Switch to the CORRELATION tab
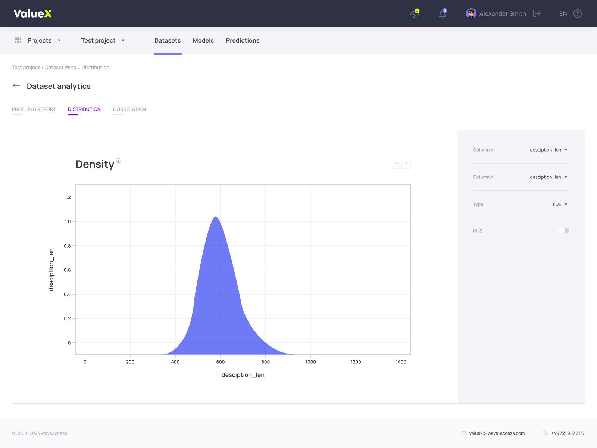The width and height of the screenshot is (597, 448). (129, 109)
